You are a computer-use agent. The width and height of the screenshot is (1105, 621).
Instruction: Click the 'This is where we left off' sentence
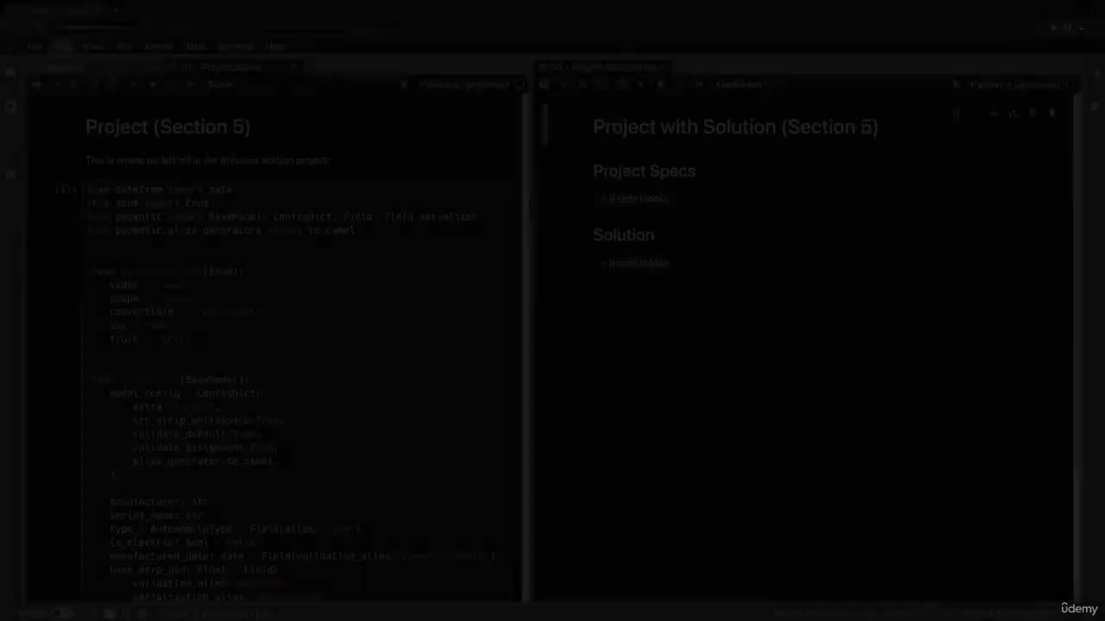tap(207, 160)
